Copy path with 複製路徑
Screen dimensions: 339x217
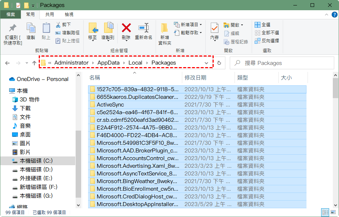click(68, 33)
